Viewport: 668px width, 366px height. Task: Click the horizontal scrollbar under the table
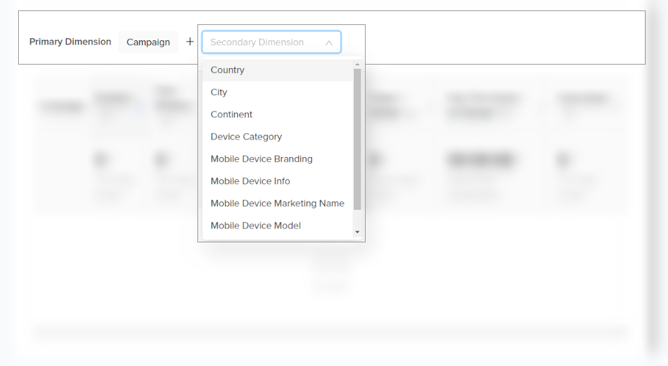[330, 333]
